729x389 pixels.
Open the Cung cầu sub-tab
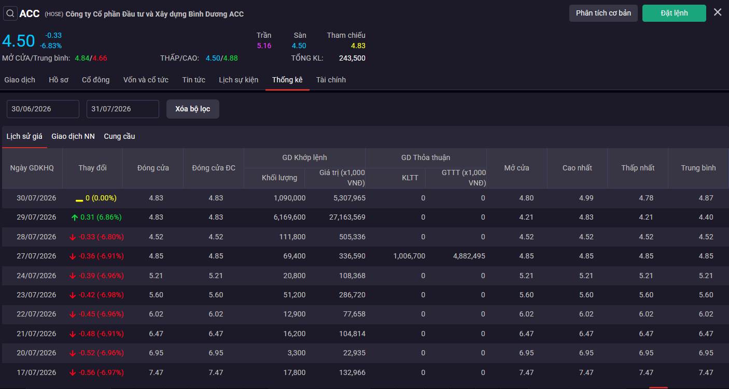tap(119, 136)
